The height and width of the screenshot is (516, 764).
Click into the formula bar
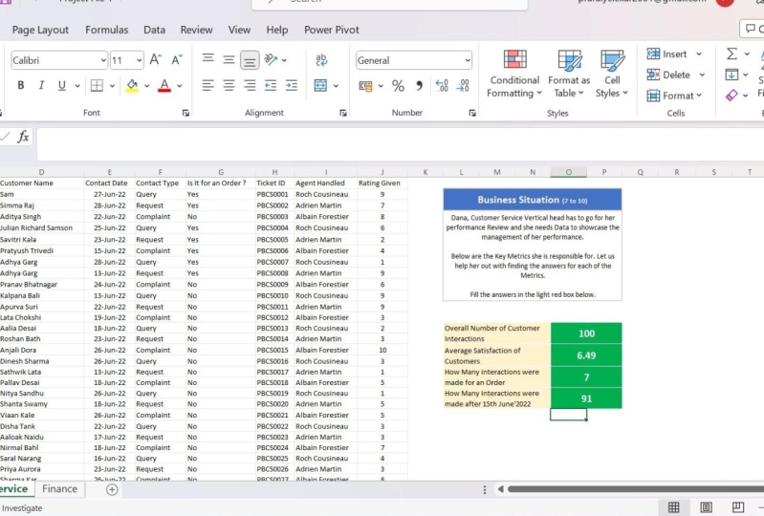pyautogui.click(x=400, y=144)
